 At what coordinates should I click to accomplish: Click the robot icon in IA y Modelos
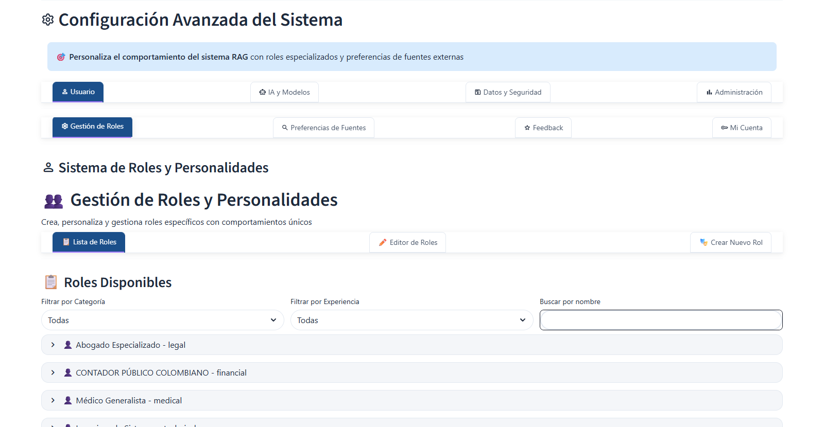pyautogui.click(x=263, y=92)
